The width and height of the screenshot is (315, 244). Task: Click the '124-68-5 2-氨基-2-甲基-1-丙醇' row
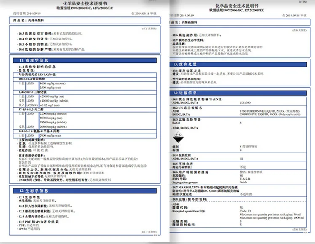point(85,131)
